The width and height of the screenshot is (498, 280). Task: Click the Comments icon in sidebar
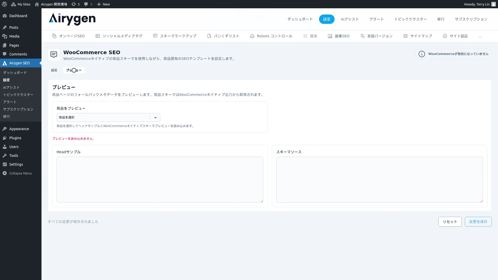5,54
